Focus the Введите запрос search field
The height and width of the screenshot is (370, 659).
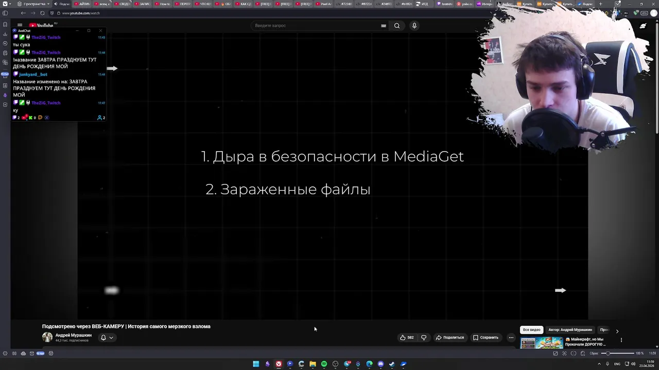point(316,25)
